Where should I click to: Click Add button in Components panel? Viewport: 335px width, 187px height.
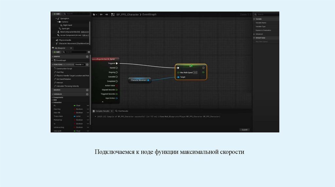coord(57,14)
